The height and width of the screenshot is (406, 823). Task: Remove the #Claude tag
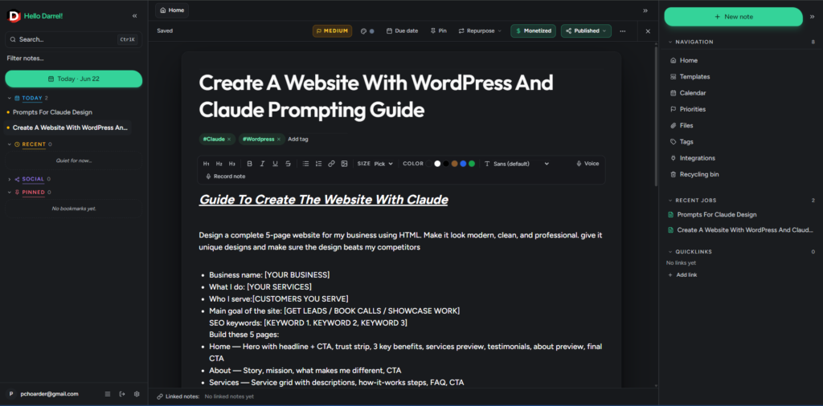[229, 140]
